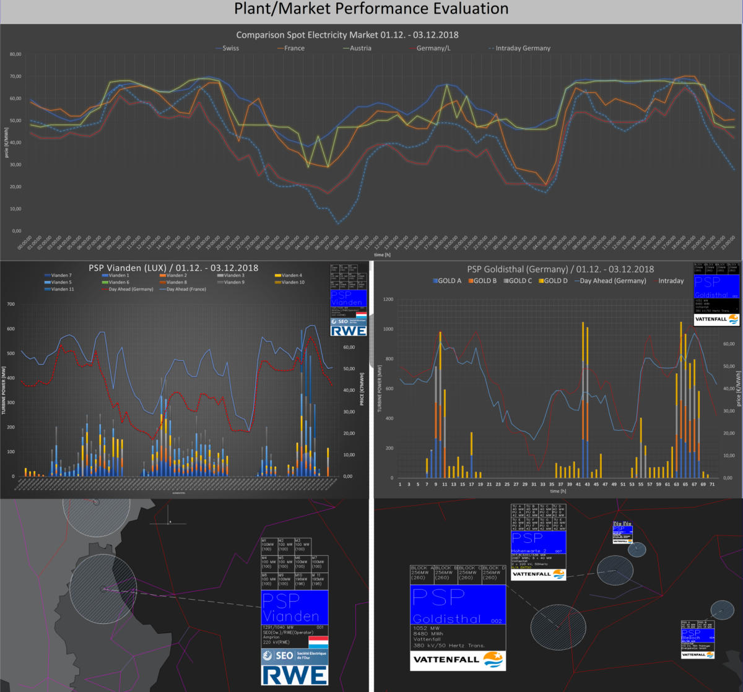Click Day Ahead (France) legend in Vianden chart
The height and width of the screenshot is (692, 743).
point(183,289)
